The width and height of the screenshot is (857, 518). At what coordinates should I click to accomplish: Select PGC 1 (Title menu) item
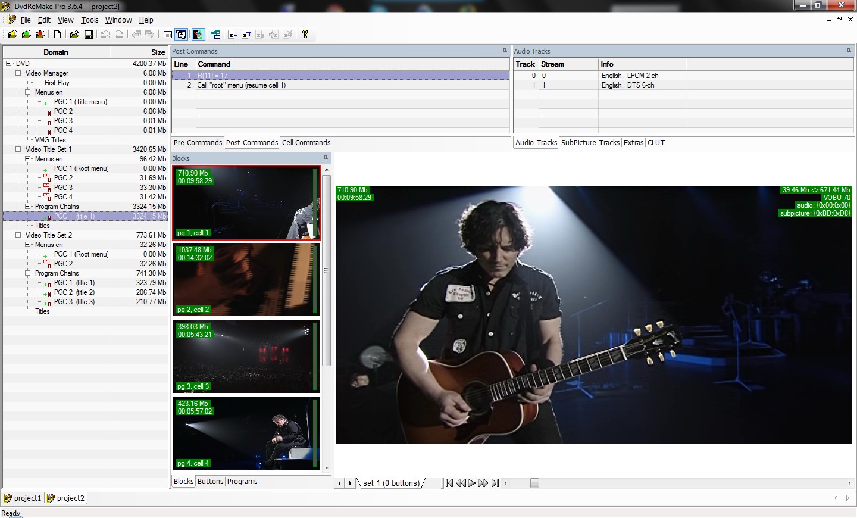pyautogui.click(x=80, y=102)
